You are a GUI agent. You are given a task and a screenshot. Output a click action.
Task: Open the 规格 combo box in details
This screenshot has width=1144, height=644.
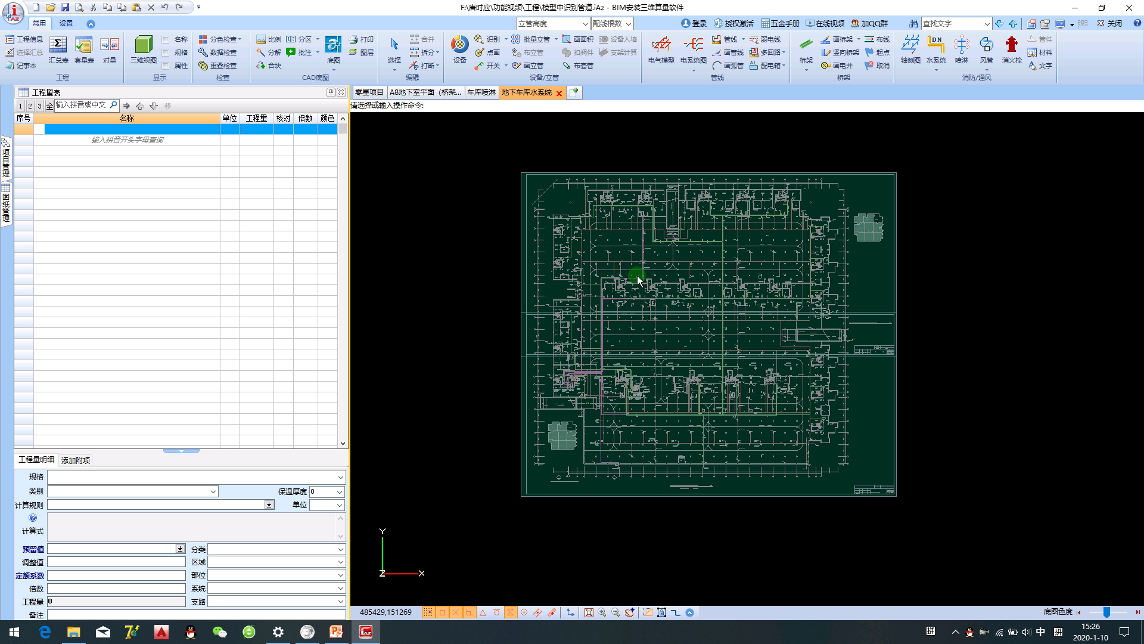[x=197, y=477]
